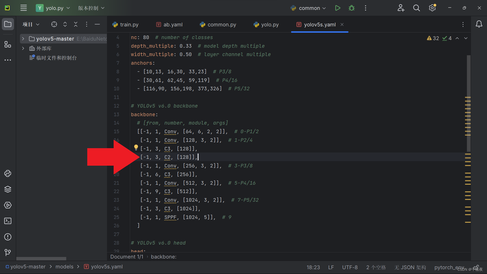This screenshot has height=274, width=487.
Task: Show more tool windows ellipsis
Action: tap(8, 60)
